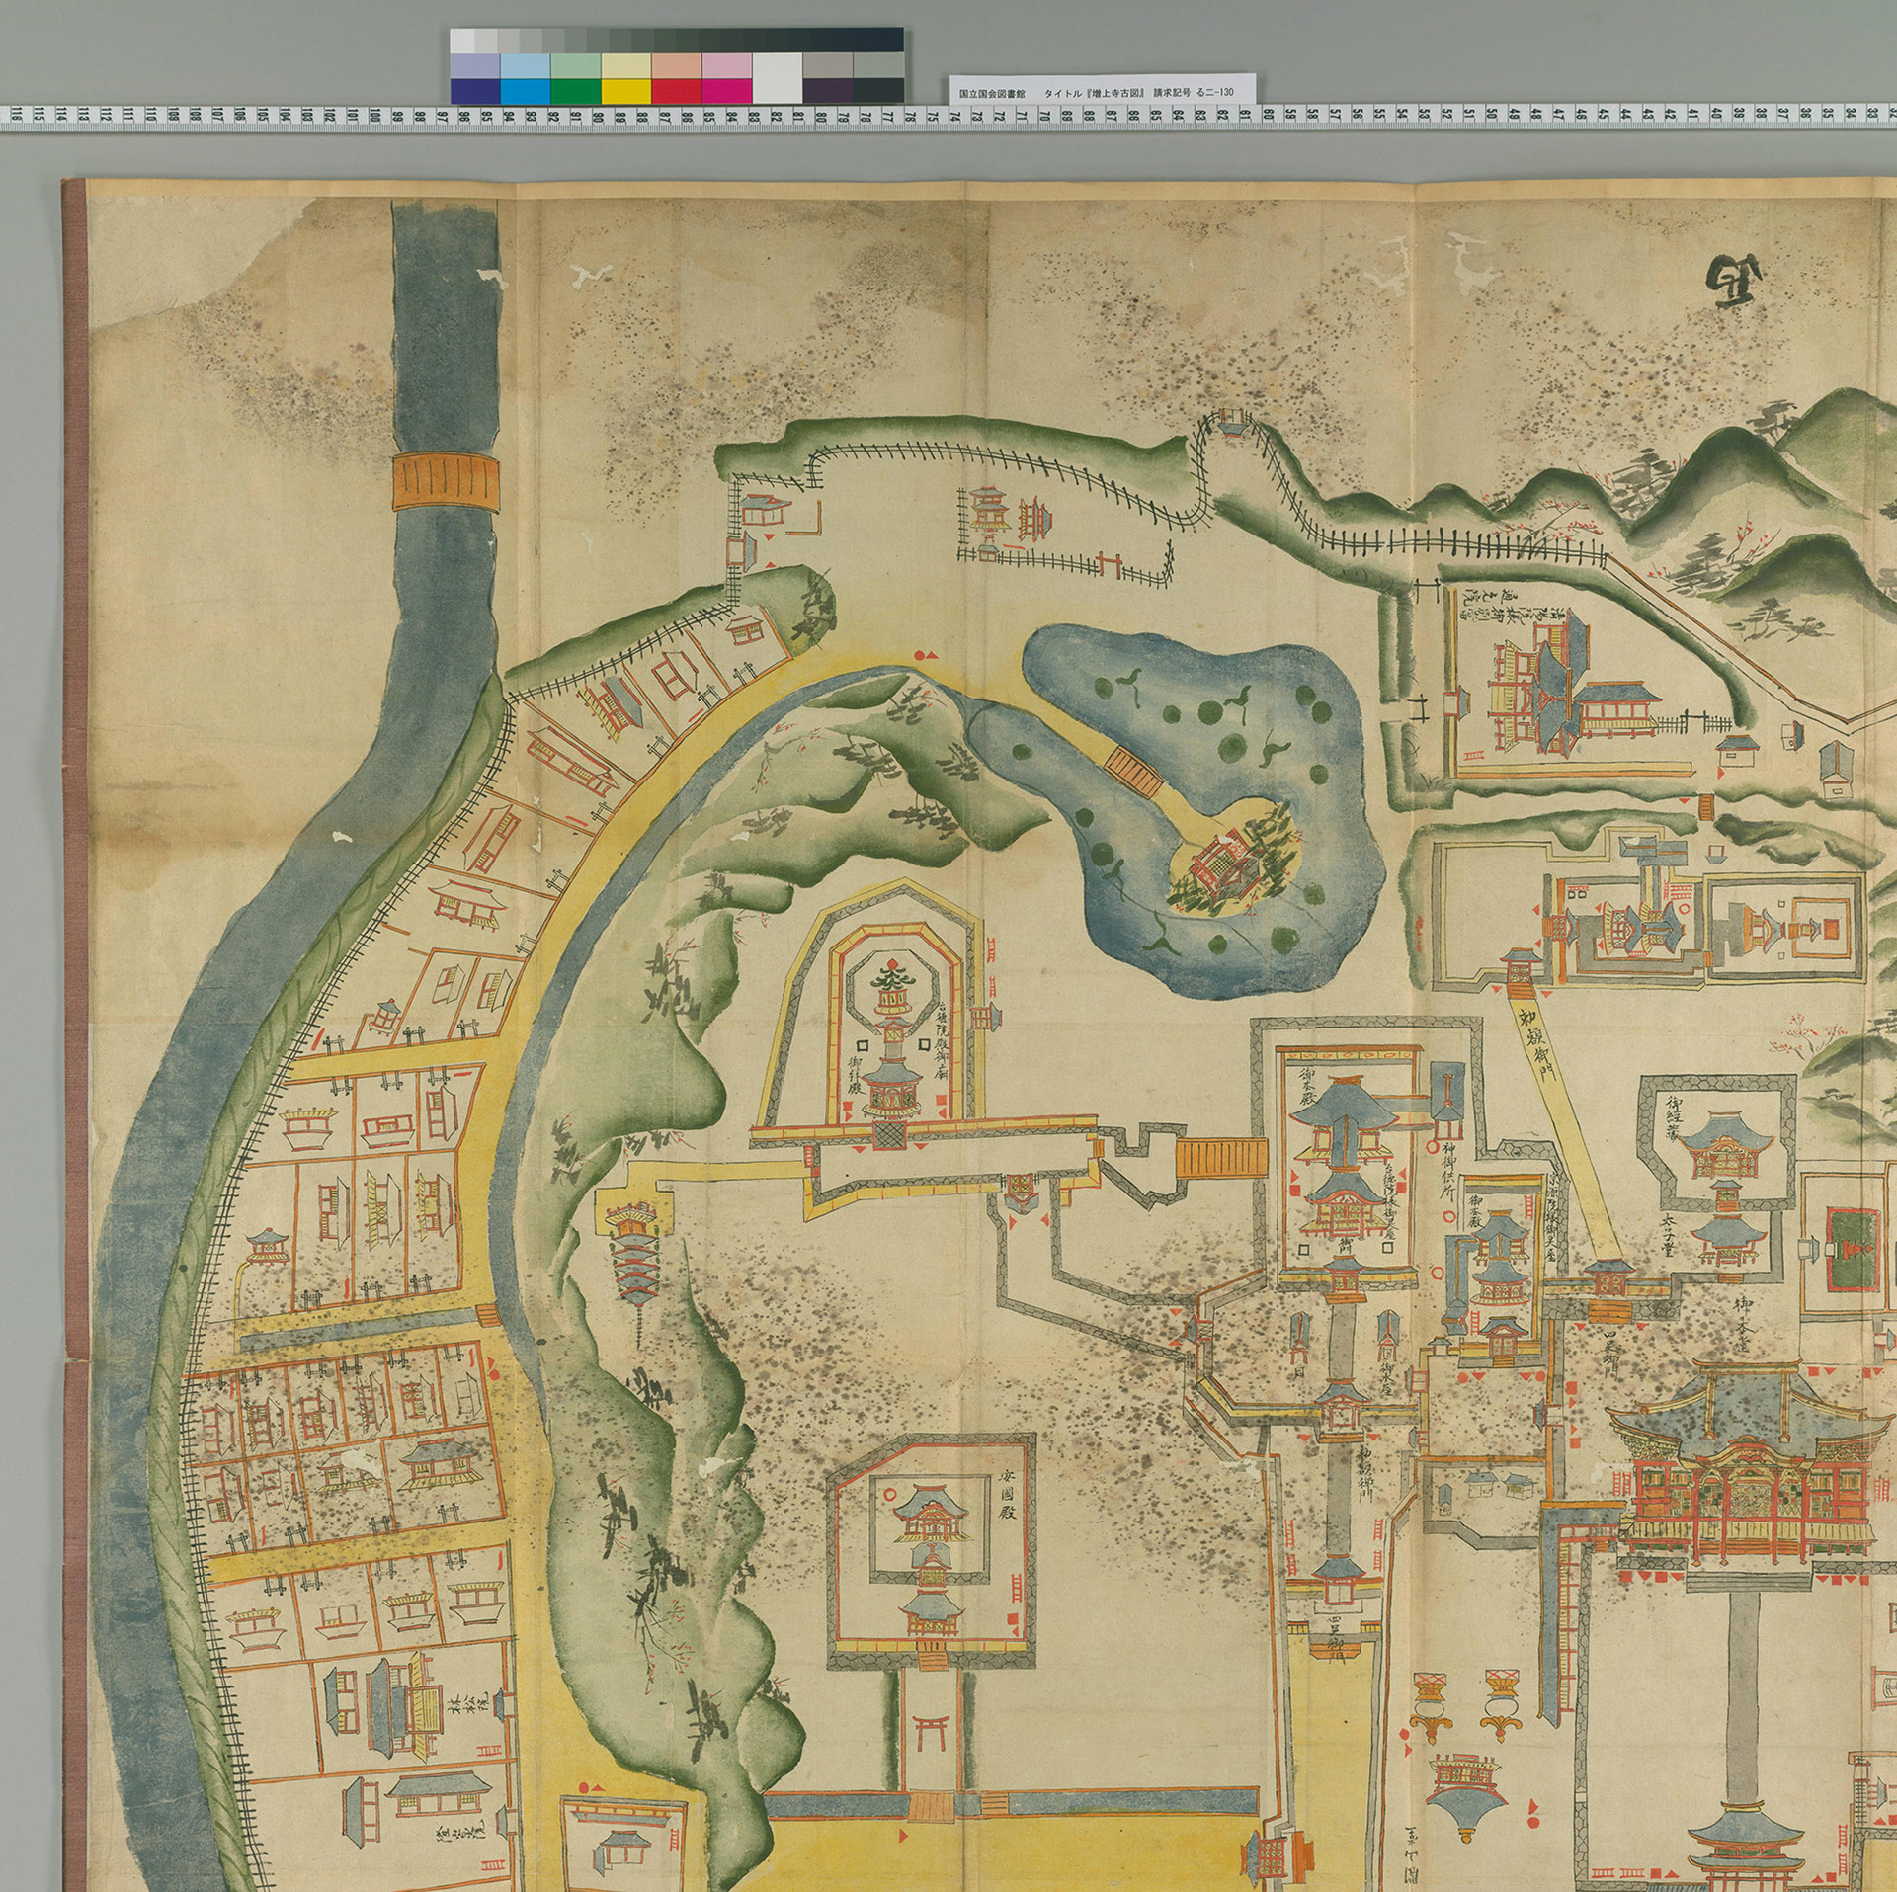Image resolution: width=1897 pixels, height=1892 pixels.
Task: Click the yellow patch on color chart
Action: (625, 89)
